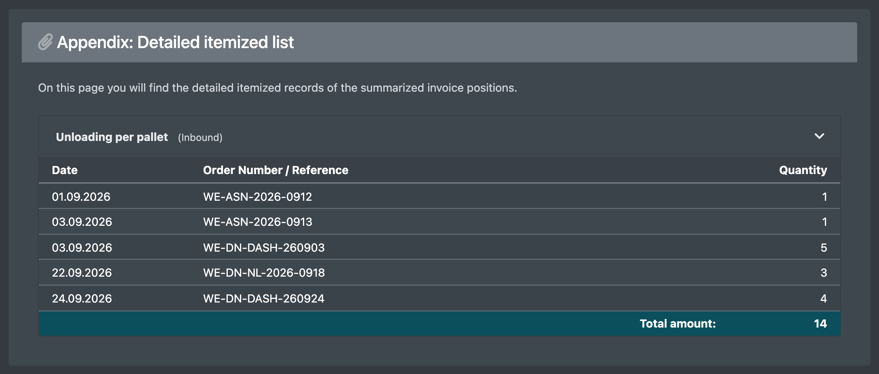The height and width of the screenshot is (374, 879).
Task: Click the Date column header
Action: [x=65, y=170]
